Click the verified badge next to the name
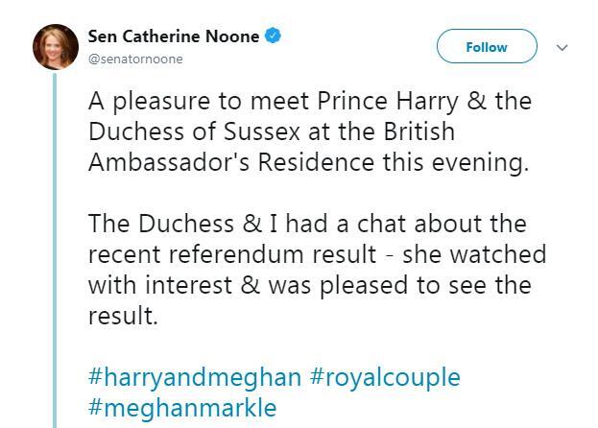 click(274, 36)
